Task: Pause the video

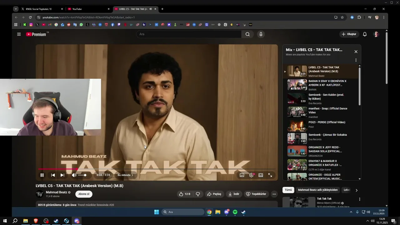Action: pyautogui.click(x=42, y=175)
